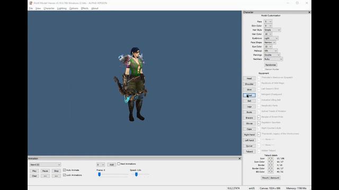
Task: Increase the tabard Icon Color value
Action: pos(272,162)
